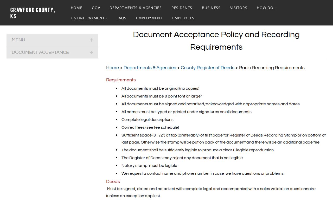
Task: Click the 'Must be signed, dated and notarized' paragraph
Action: [211, 192]
